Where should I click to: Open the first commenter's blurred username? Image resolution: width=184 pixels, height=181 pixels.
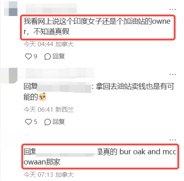pos(51,9)
